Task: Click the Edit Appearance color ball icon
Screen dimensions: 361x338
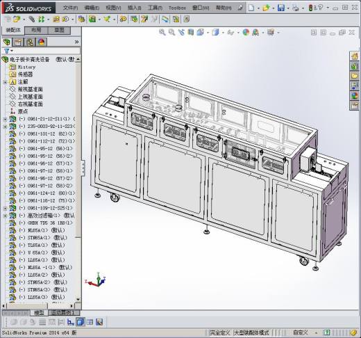Action: pyautogui.click(x=246, y=32)
